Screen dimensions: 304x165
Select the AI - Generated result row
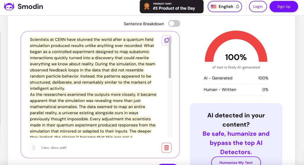pyautogui.click(x=236, y=78)
